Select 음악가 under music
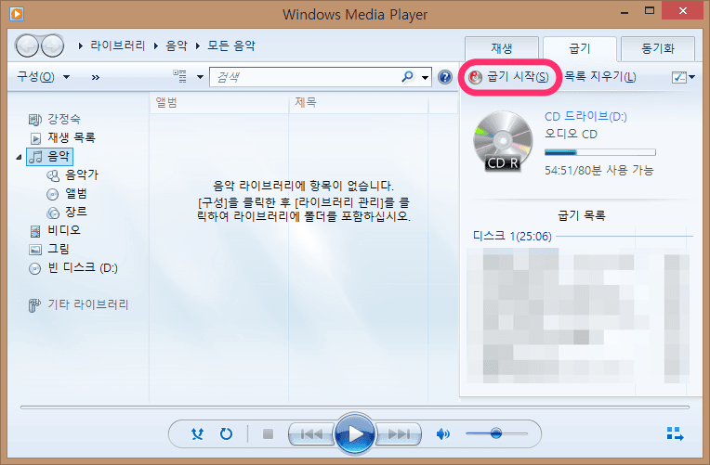Viewport: 710px width, 465px height. click(72, 175)
